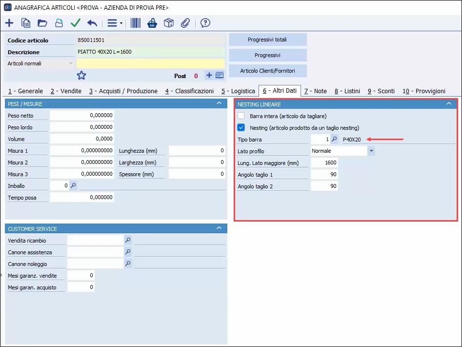Uncheck the Nesting checkbox
This screenshot has width=462, height=347.
click(241, 128)
